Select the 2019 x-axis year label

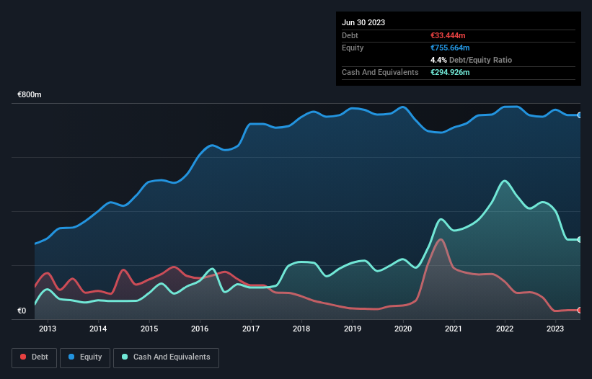click(353, 329)
